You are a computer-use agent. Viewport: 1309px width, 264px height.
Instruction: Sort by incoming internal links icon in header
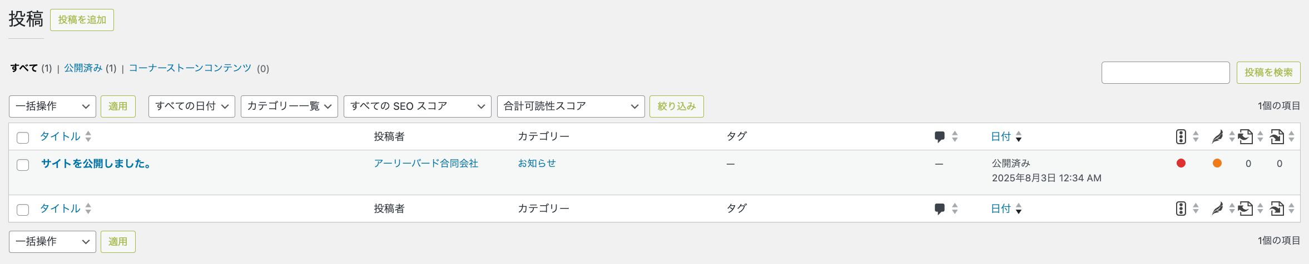pyautogui.click(x=1277, y=136)
